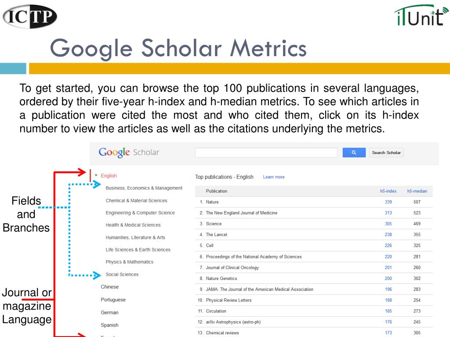Open Nature's h5-index value 339
Screen dimensions: 450x337
[388, 202]
